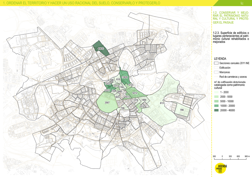Click the small white logo in header
Image resolution: width=252 pixels, height=178 pixels.
pyautogui.click(x=242, y=3)
